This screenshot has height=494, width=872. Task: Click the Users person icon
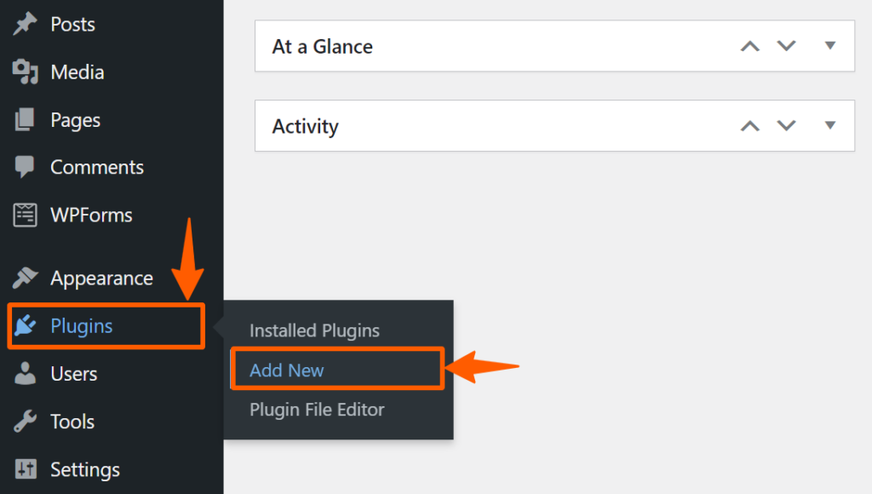coord(25,373)
